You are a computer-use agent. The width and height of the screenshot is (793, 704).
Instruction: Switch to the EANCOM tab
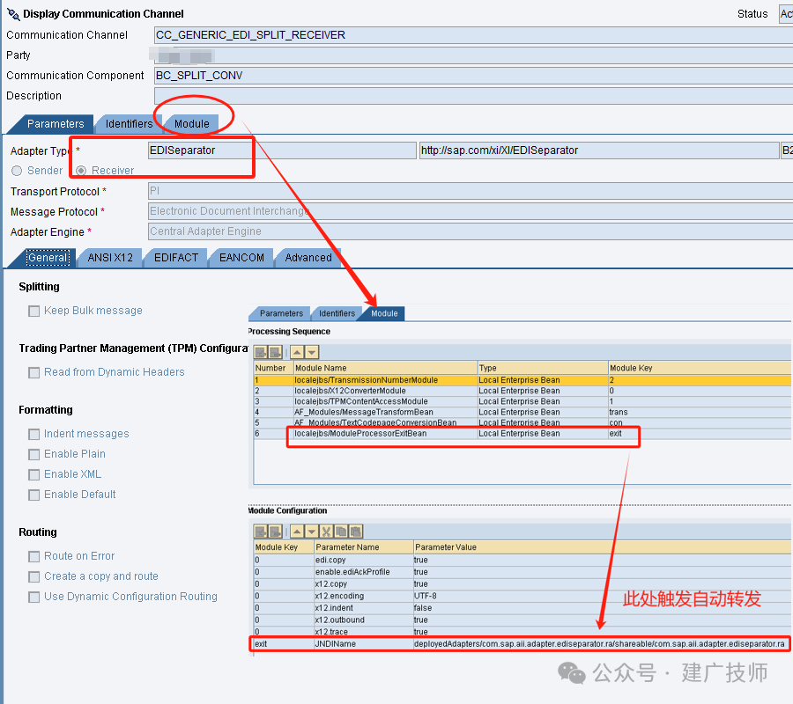tap(241, 258)
